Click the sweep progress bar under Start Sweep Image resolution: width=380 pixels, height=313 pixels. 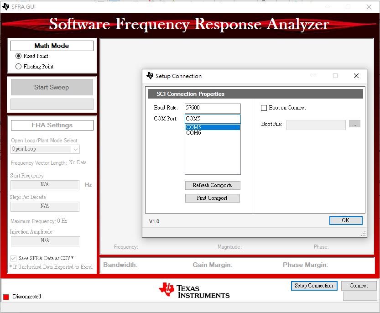tap(52, 104)
